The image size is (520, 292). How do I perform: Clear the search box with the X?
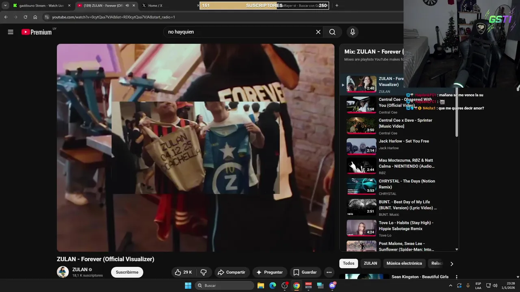(318, 32)
